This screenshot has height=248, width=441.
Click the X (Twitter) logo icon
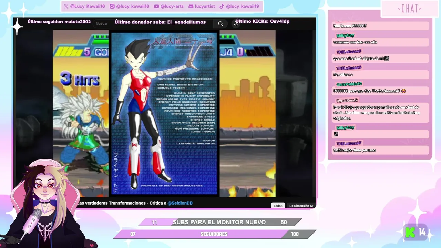(66, 6)
